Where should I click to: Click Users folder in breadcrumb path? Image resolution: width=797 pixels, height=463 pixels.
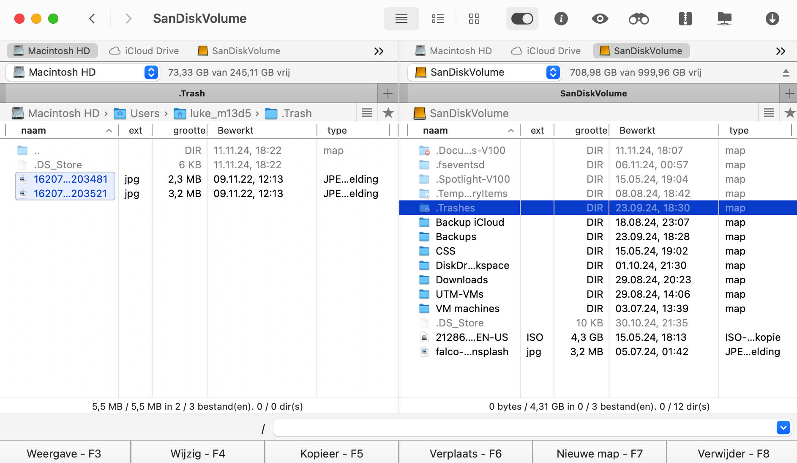click(137, 113)
